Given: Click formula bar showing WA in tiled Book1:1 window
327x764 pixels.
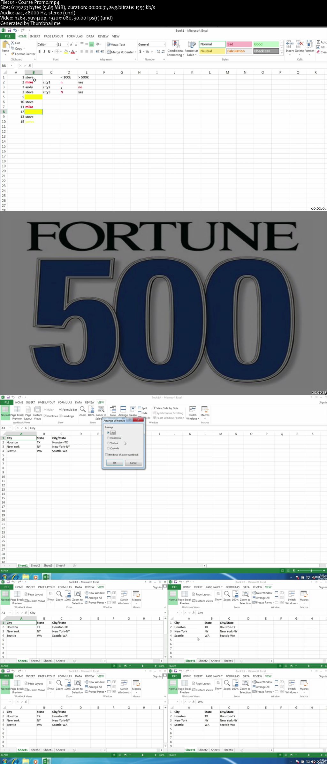Looking at the screenshot, I should point(262,702).
